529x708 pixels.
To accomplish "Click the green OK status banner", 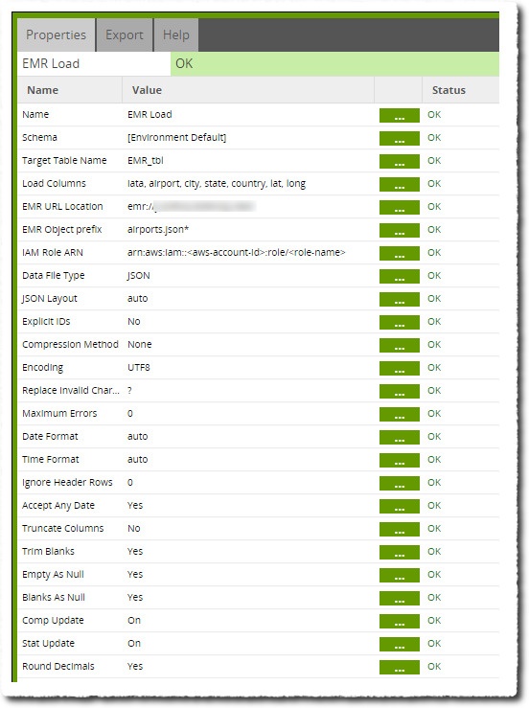I will pyautogui.click(x=334, y=63).
